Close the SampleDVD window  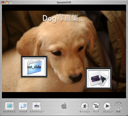point(3,2)
